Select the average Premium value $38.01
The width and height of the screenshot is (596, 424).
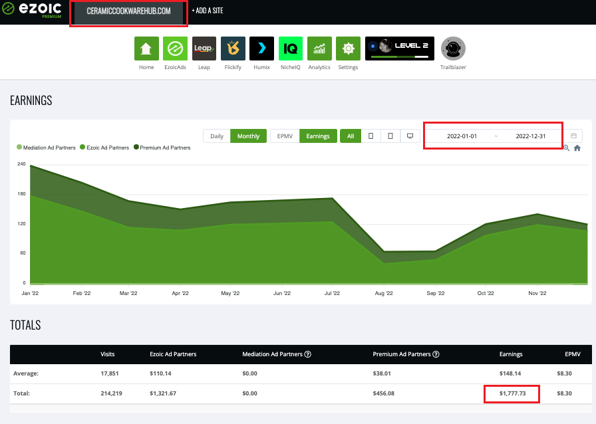click(382, 373)
